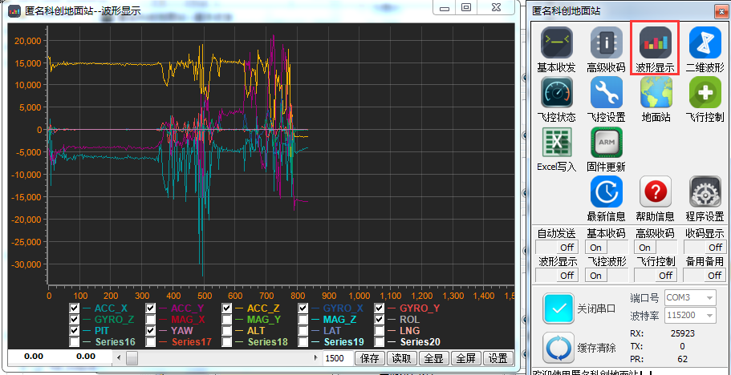
Task: Enable the Series17 checkbox
Action: (150, 342)
